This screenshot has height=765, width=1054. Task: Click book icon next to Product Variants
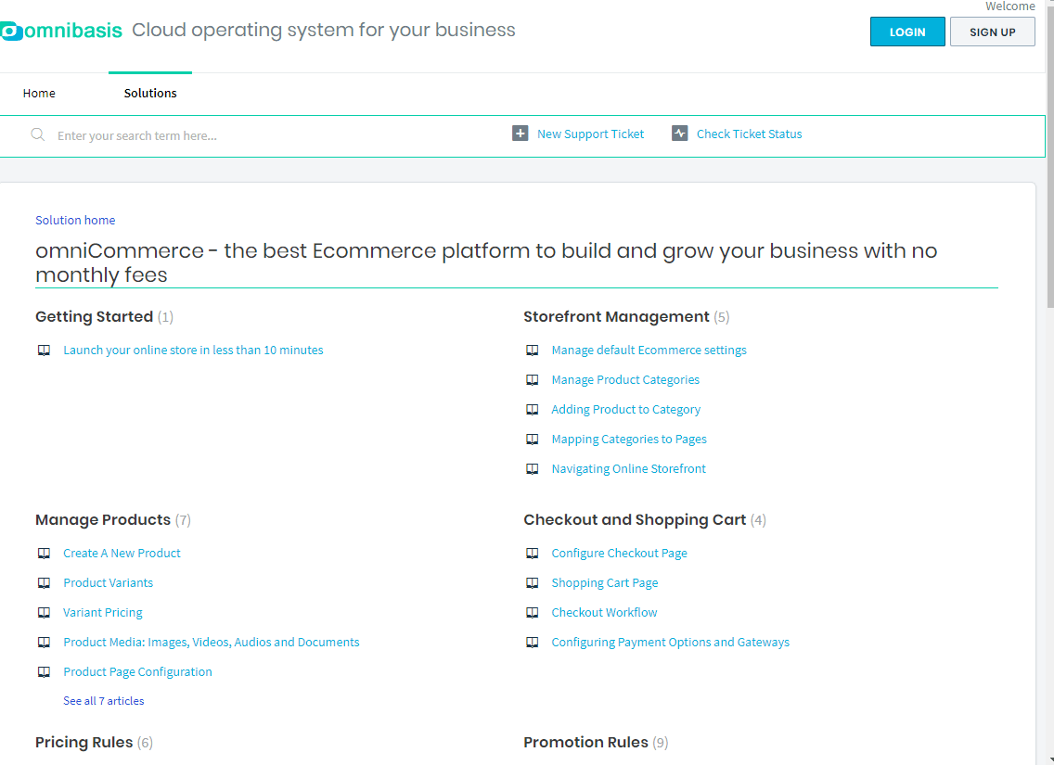(x=44, y=583)
